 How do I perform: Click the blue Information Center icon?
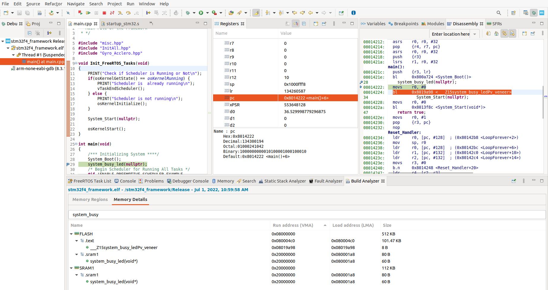point(353,13)
